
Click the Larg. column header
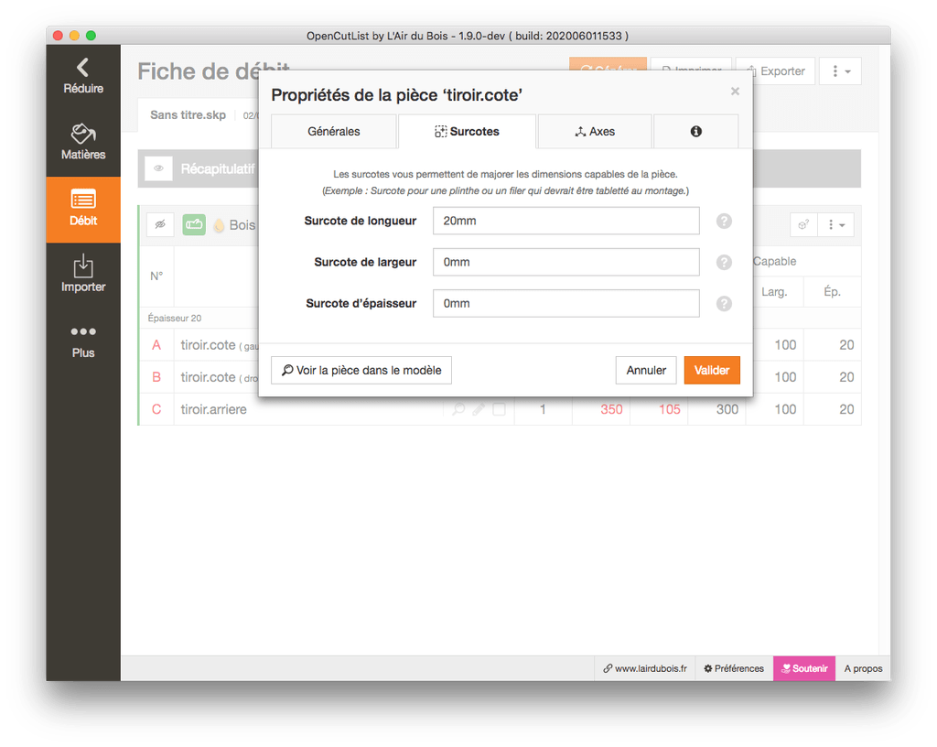774,292
